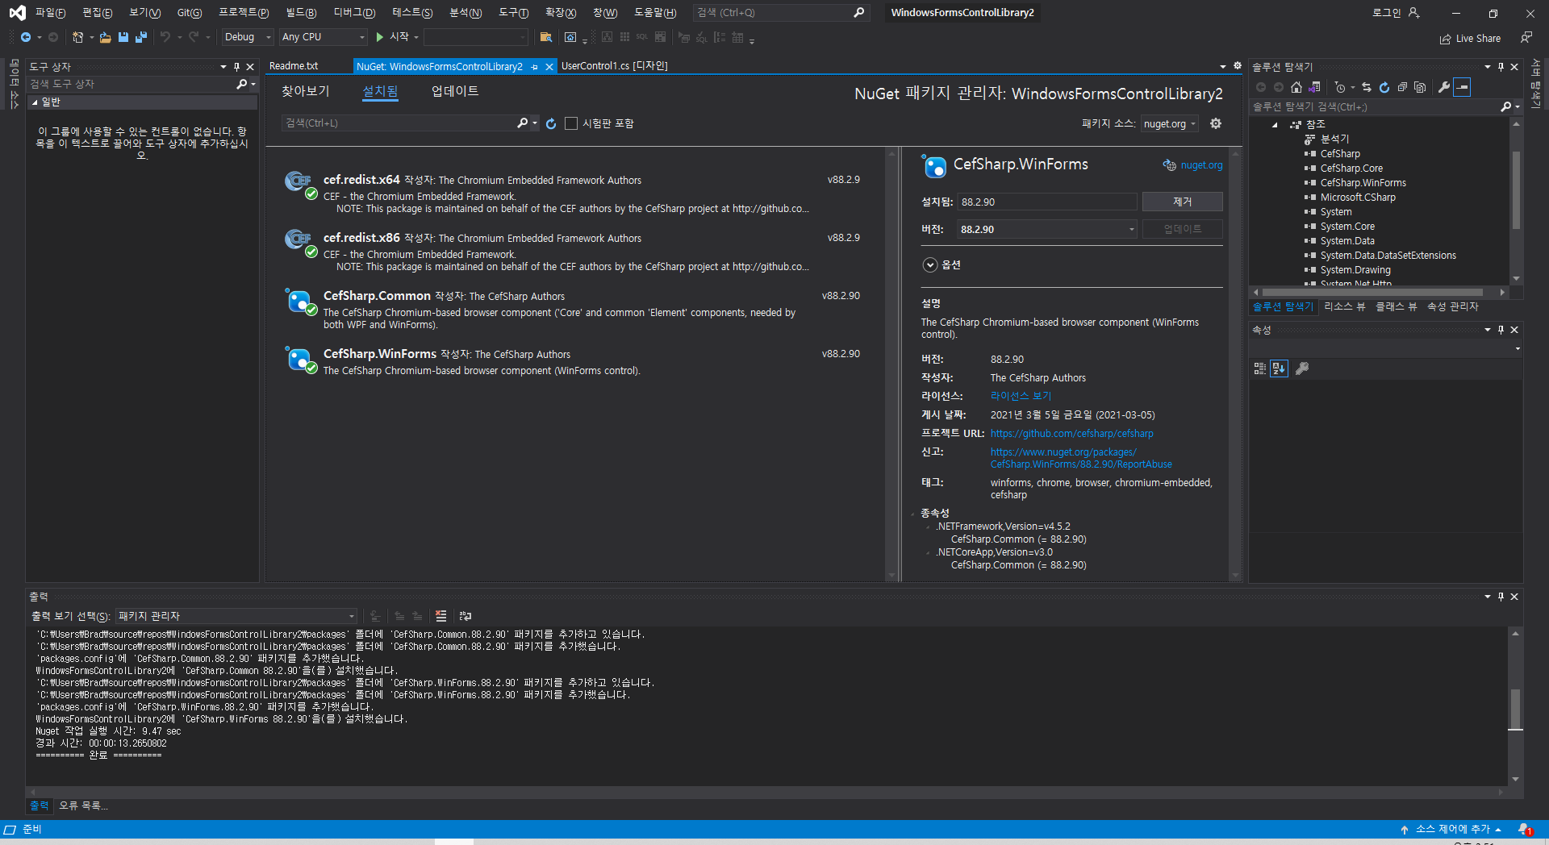This screenshot has width=1549, height=845.
Task: Click the switch views icon in Solution Explorer
Action: pos(1315,87)
